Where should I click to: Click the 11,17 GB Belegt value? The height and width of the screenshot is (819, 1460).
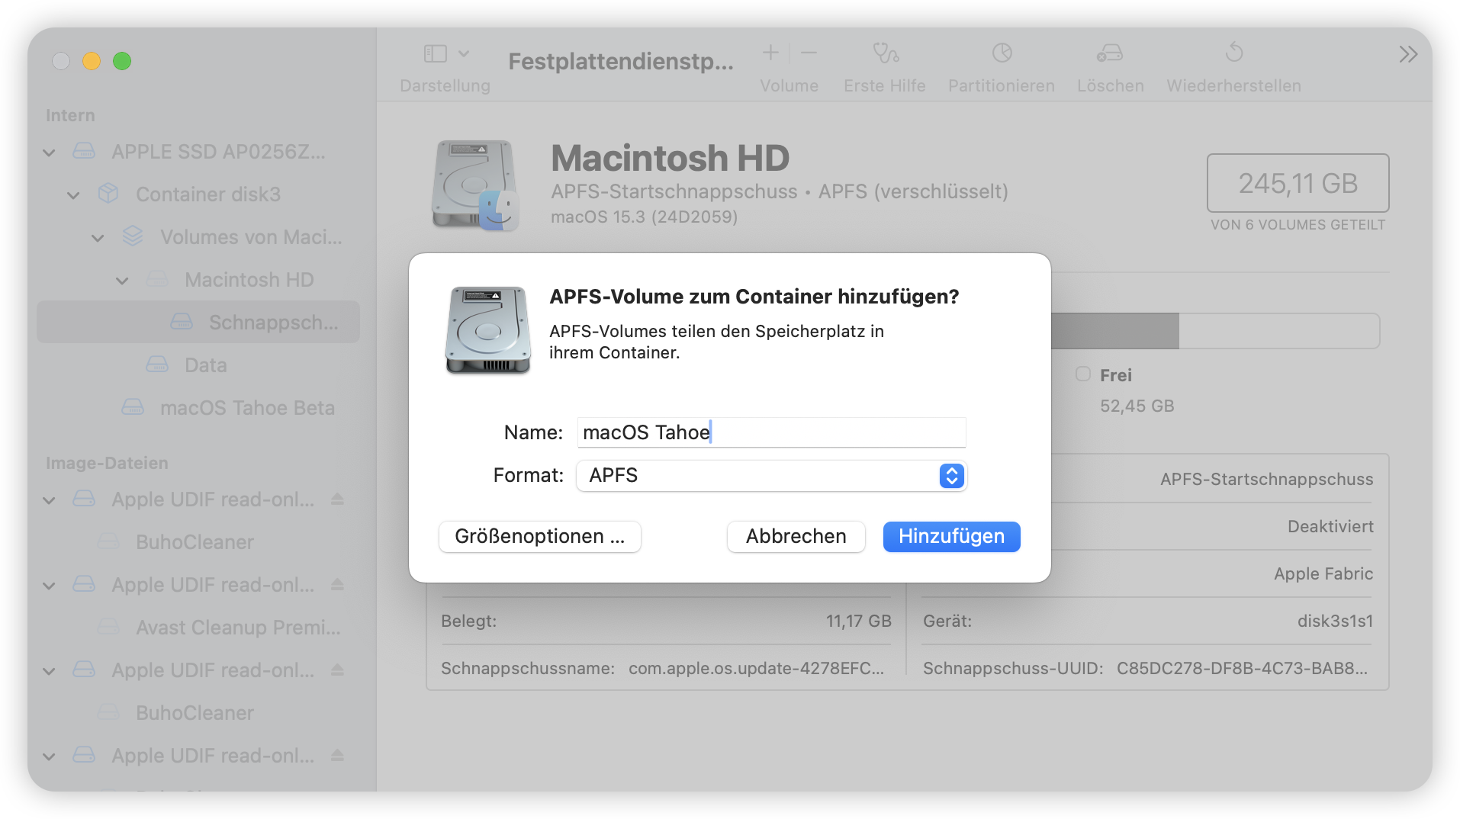[858, 621]
